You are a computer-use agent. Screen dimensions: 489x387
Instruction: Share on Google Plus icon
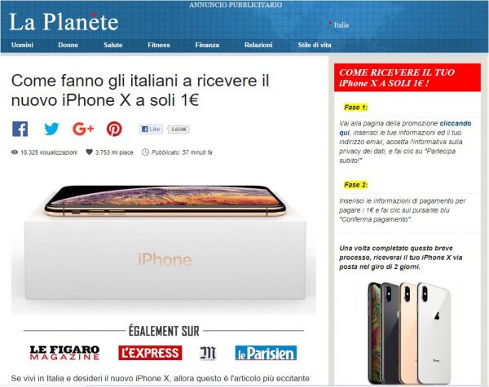click(83, 129)
